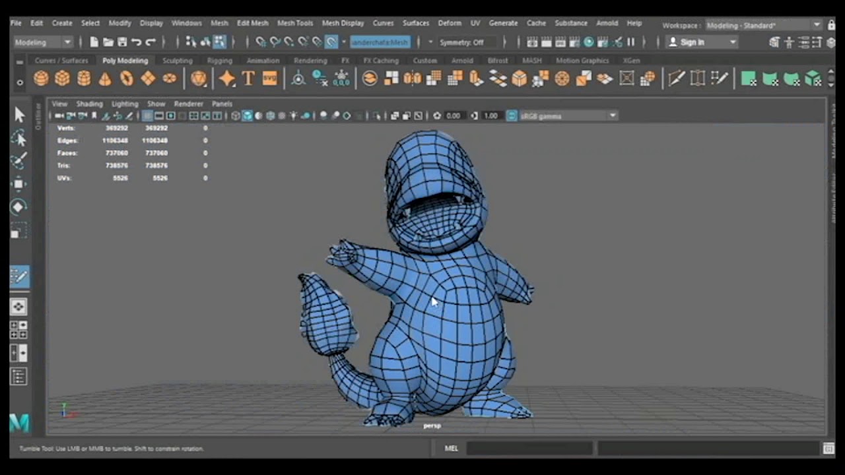
Task: Open the MEL command language selector
Action: pyautogui.click(x=452, y=449)
